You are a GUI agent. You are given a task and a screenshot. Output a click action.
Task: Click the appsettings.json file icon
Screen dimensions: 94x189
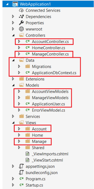tap(21, 166)
